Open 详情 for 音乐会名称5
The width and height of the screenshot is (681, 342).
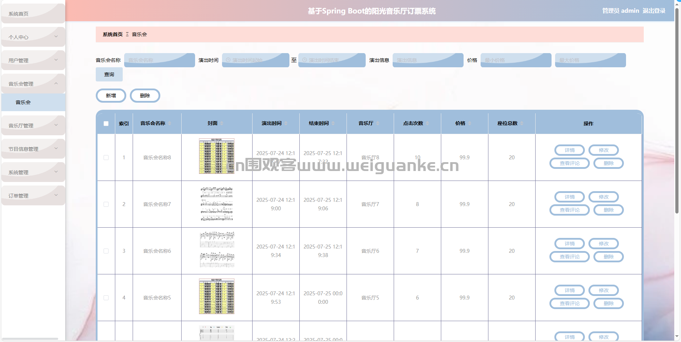(570, 290)
